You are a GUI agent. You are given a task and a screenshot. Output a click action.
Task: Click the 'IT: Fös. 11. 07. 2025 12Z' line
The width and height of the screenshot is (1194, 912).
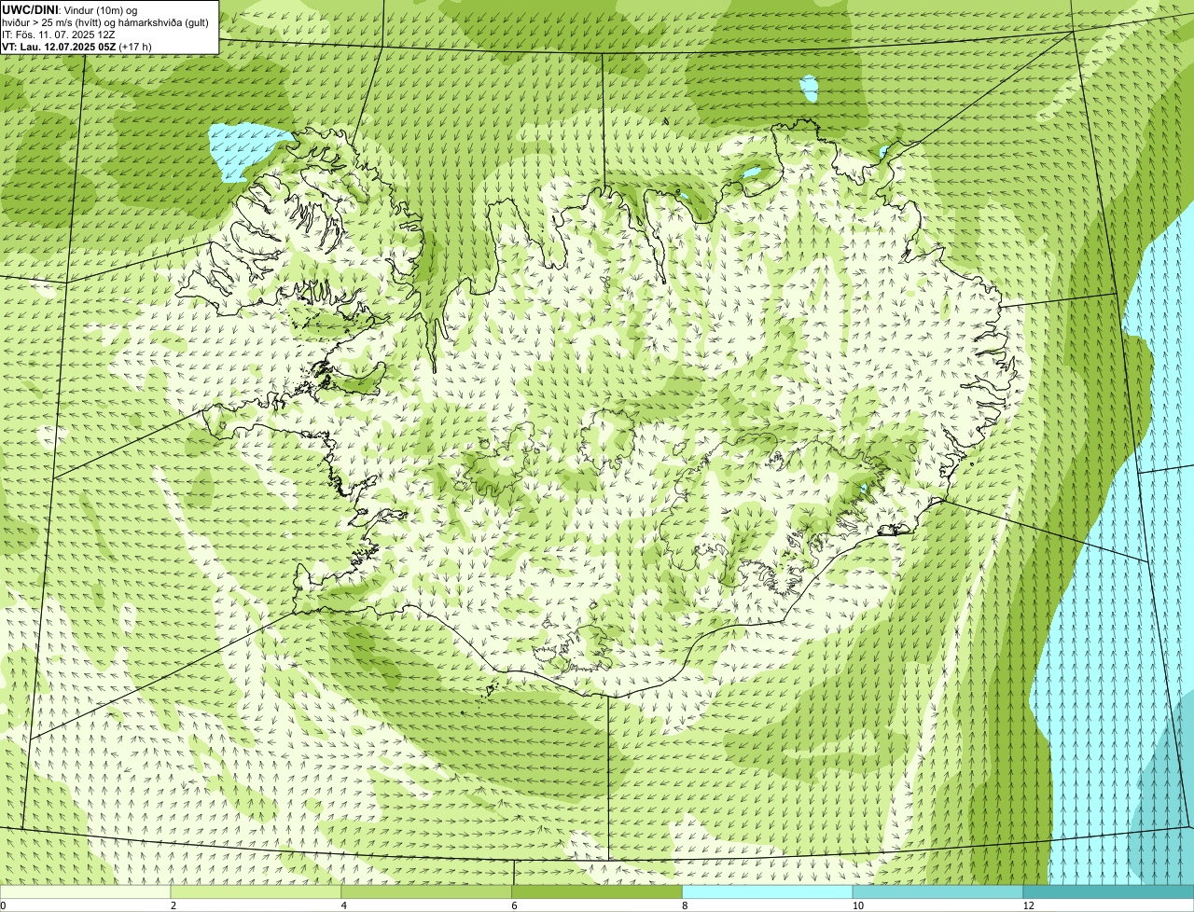(x=59, y=34)
